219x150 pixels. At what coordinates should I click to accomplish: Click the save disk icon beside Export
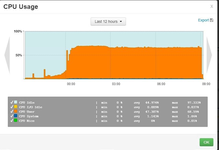[x=211, y=20]
